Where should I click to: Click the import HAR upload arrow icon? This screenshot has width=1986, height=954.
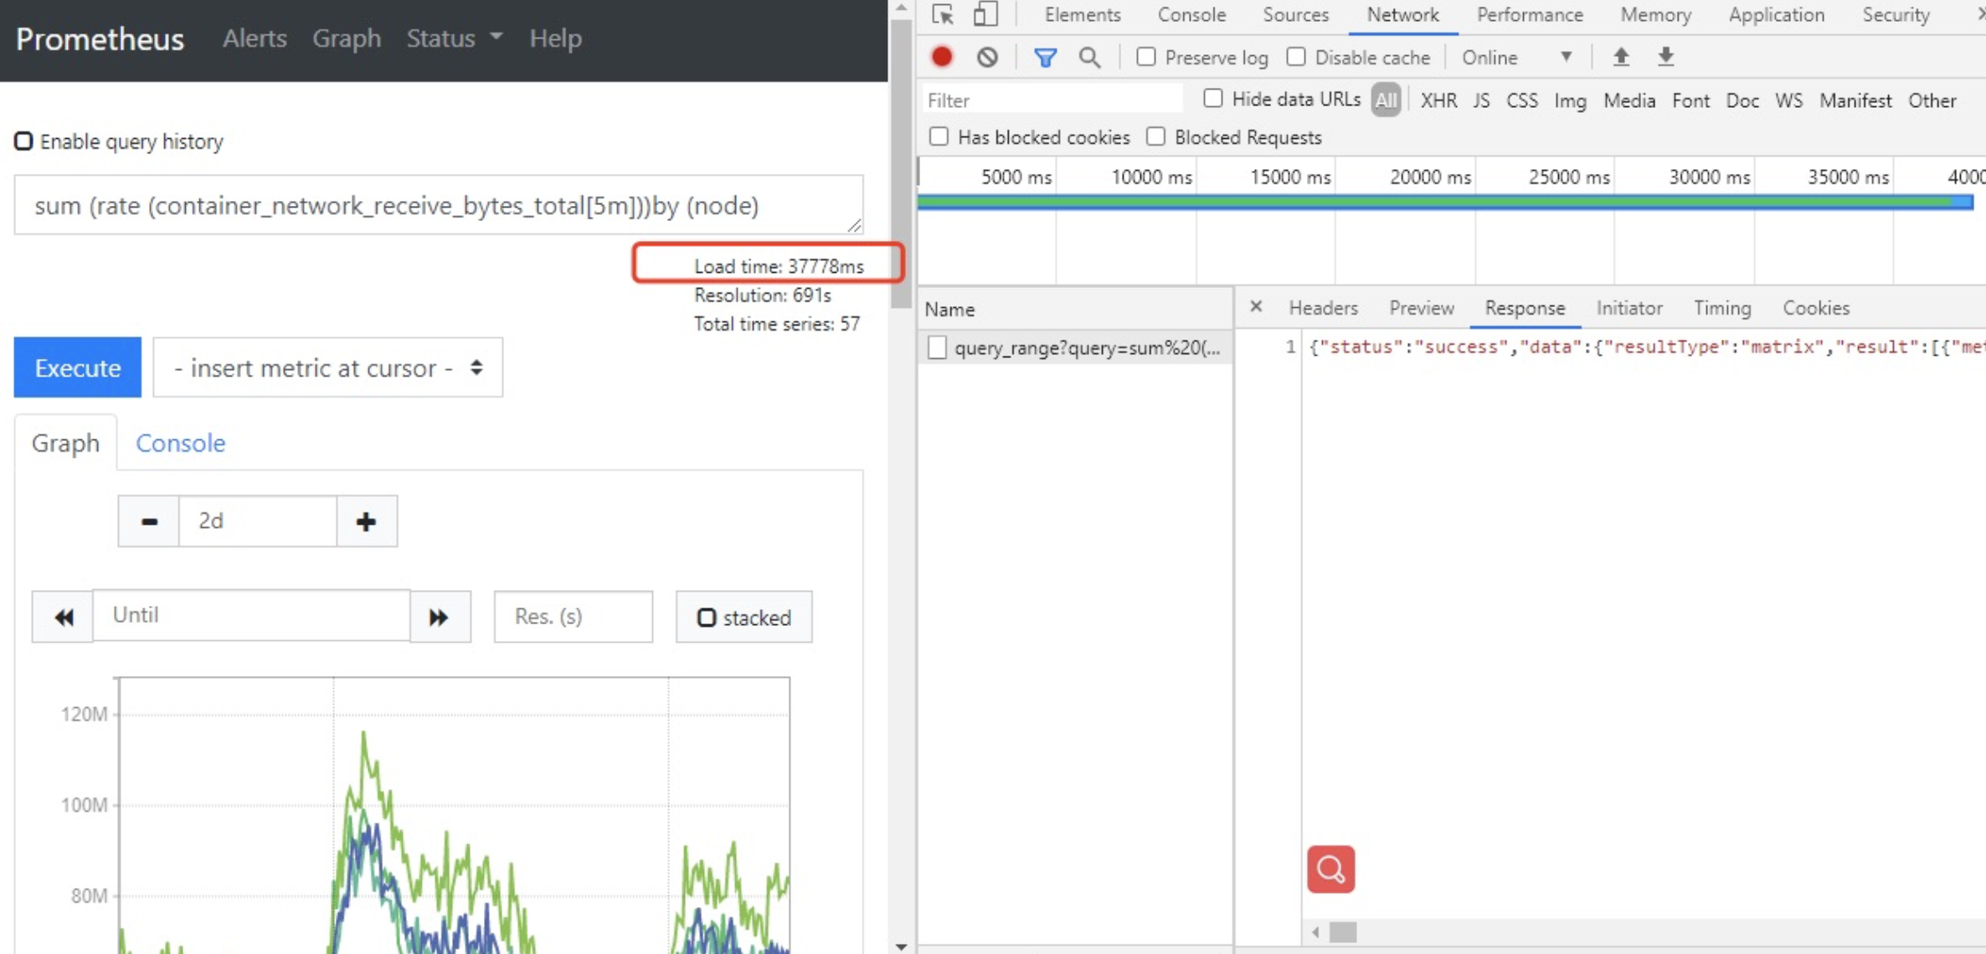click(1621, 57)
